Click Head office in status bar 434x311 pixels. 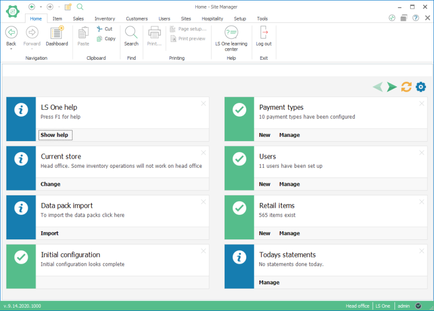coord(358,306)
